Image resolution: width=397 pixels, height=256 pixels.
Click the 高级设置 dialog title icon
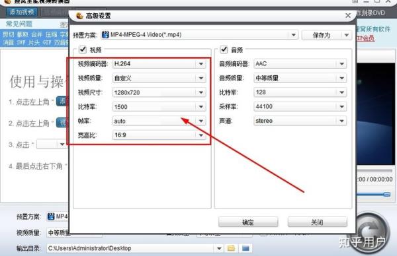79,16
